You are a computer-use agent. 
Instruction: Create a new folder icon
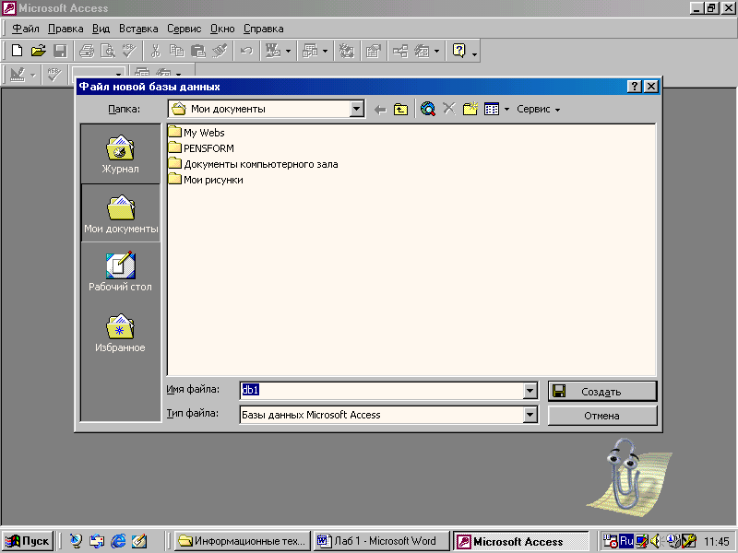470,109
